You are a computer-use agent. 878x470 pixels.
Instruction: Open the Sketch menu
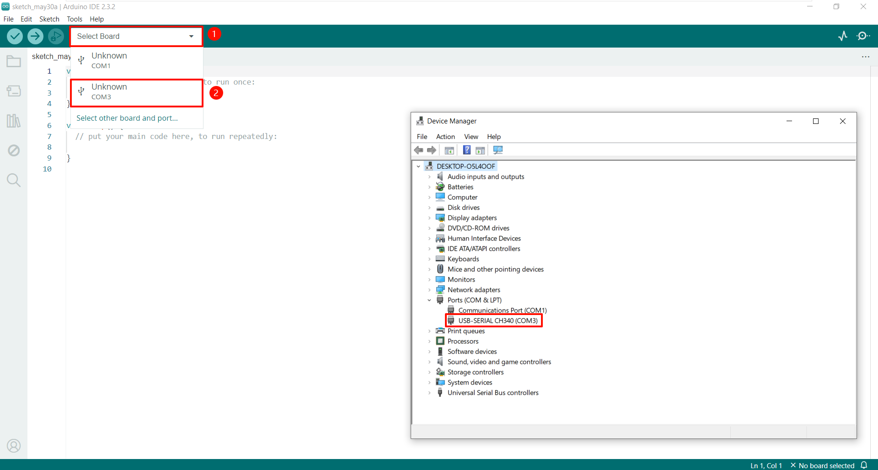(49, 19)
